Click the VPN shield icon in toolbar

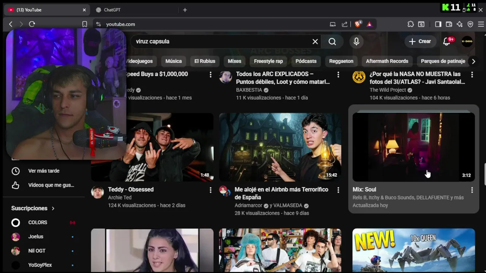click(x=470, y=24)
